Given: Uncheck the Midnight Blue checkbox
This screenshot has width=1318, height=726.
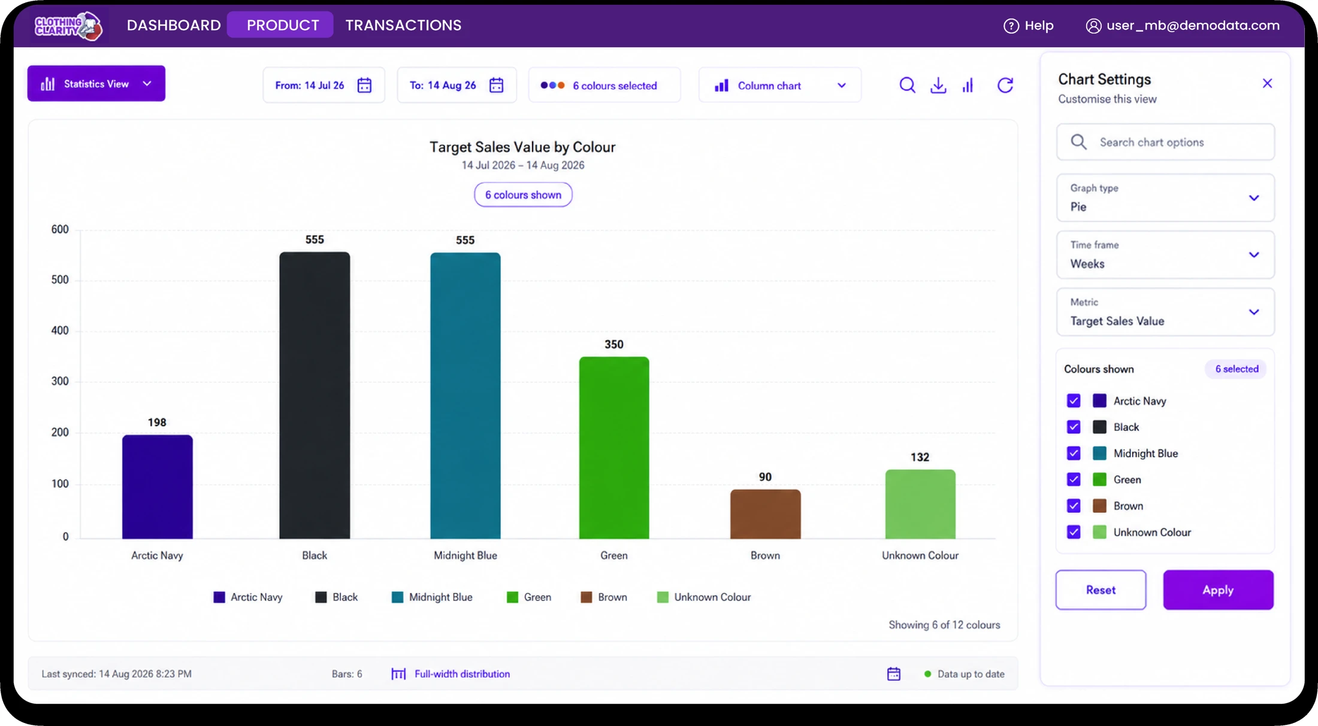Looking at the screenshot, I should tap(1074, 454).
